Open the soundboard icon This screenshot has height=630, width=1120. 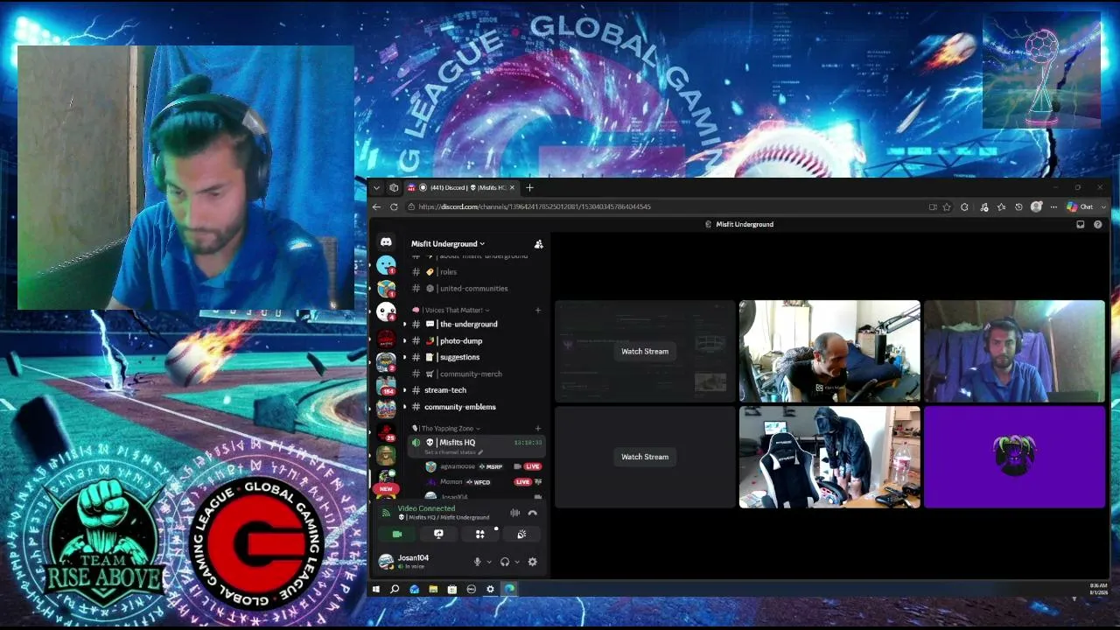521,534
